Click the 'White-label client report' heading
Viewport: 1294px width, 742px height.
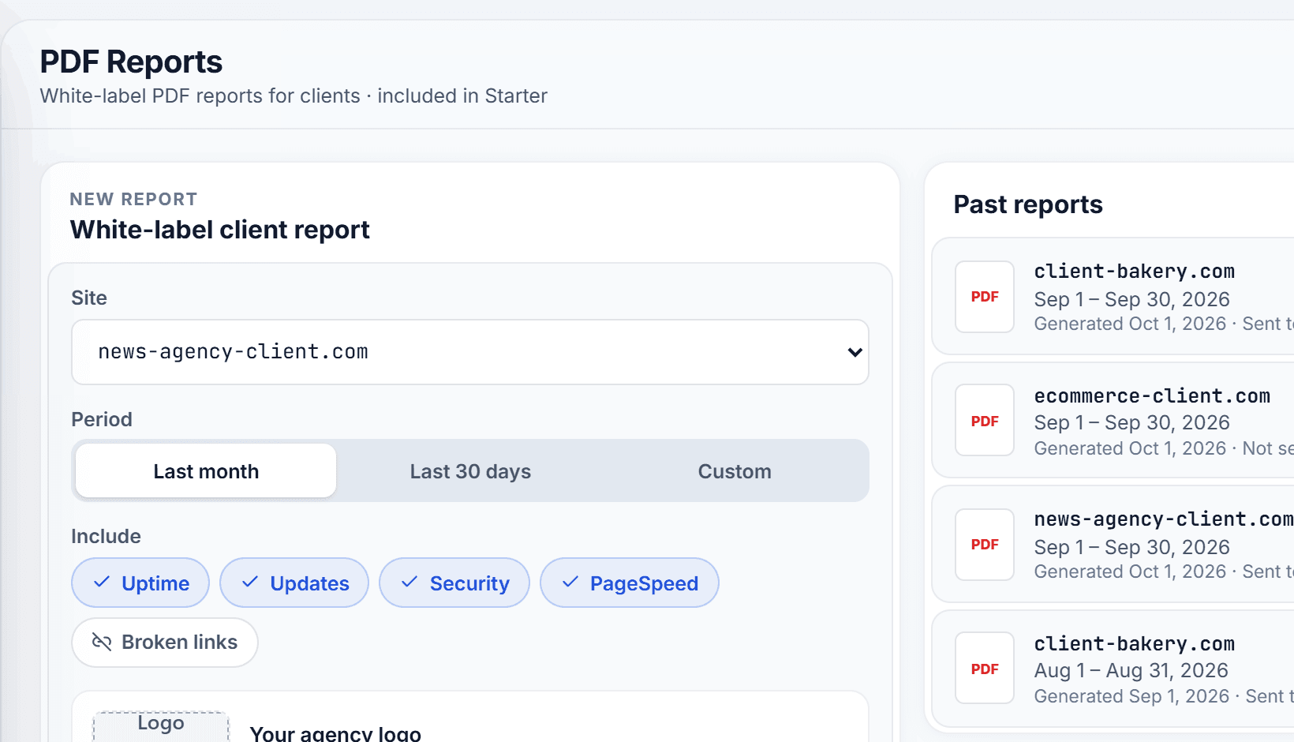pos(220,230)
